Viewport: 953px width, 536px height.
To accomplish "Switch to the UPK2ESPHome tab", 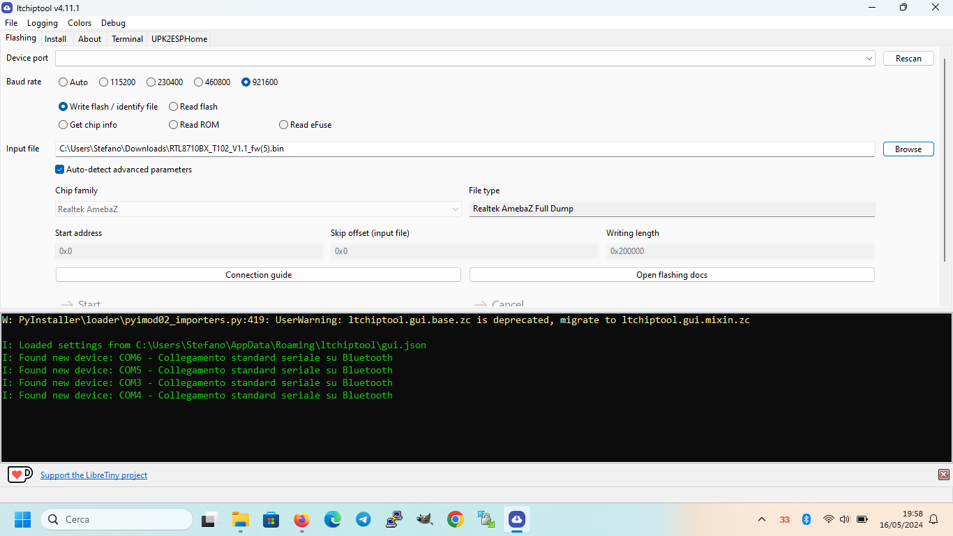I will click(179, 39).
